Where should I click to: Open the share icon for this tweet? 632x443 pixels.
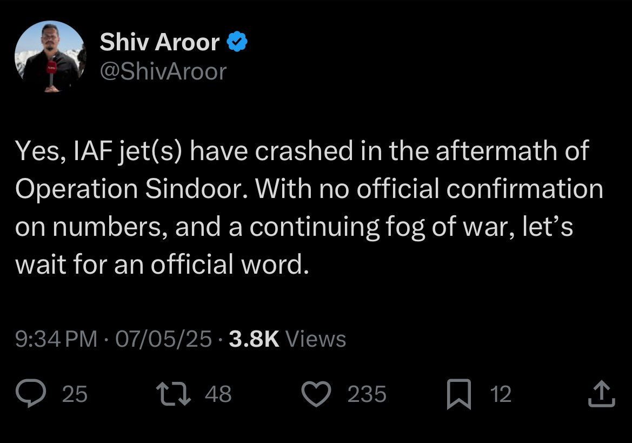602,394
